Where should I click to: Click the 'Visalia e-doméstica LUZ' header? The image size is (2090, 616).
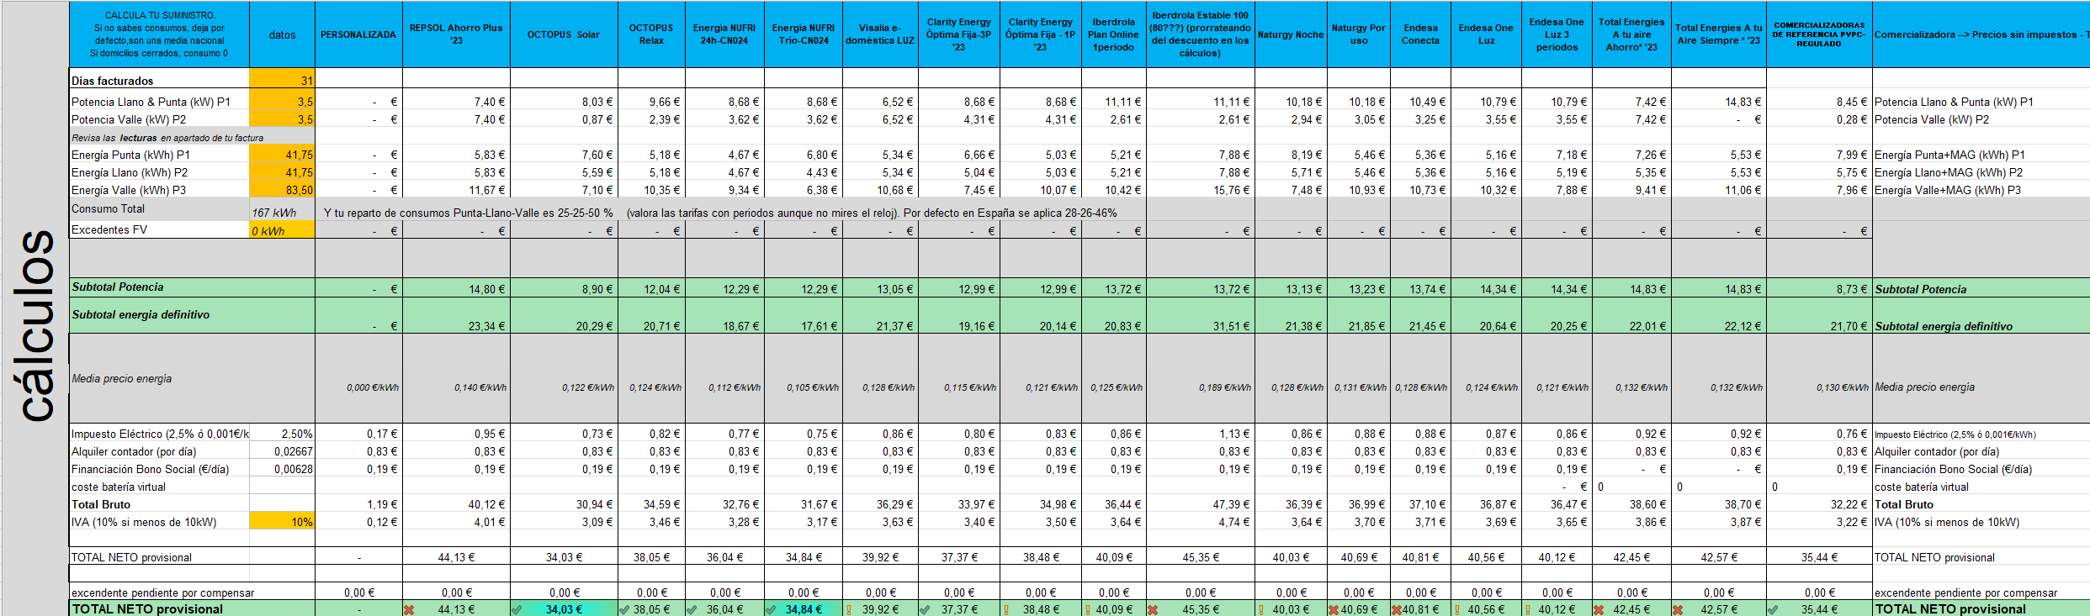pyautogui.click(x=880, y=34)
